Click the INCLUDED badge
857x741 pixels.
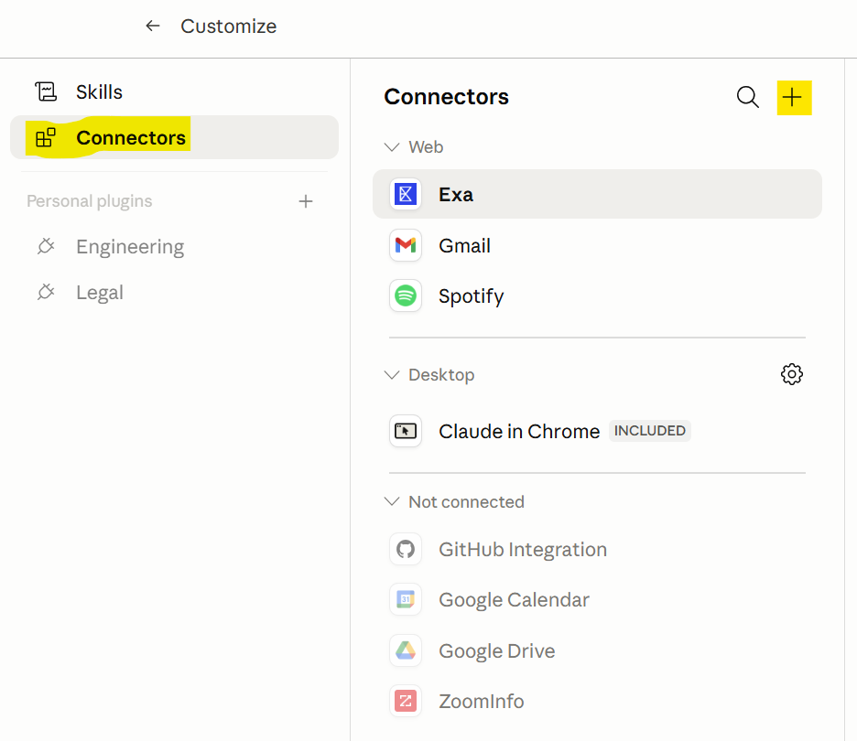click(649, 431)
